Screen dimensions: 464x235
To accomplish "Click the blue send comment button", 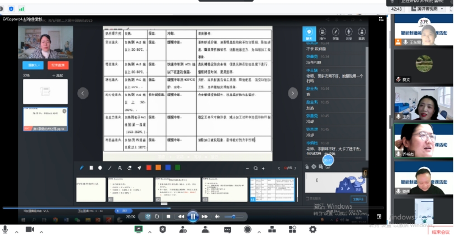I will (358, 199).
